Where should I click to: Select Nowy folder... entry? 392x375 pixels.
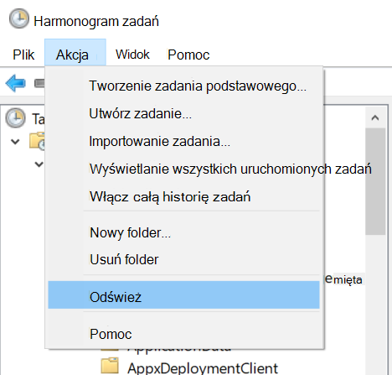pos(183,232)
